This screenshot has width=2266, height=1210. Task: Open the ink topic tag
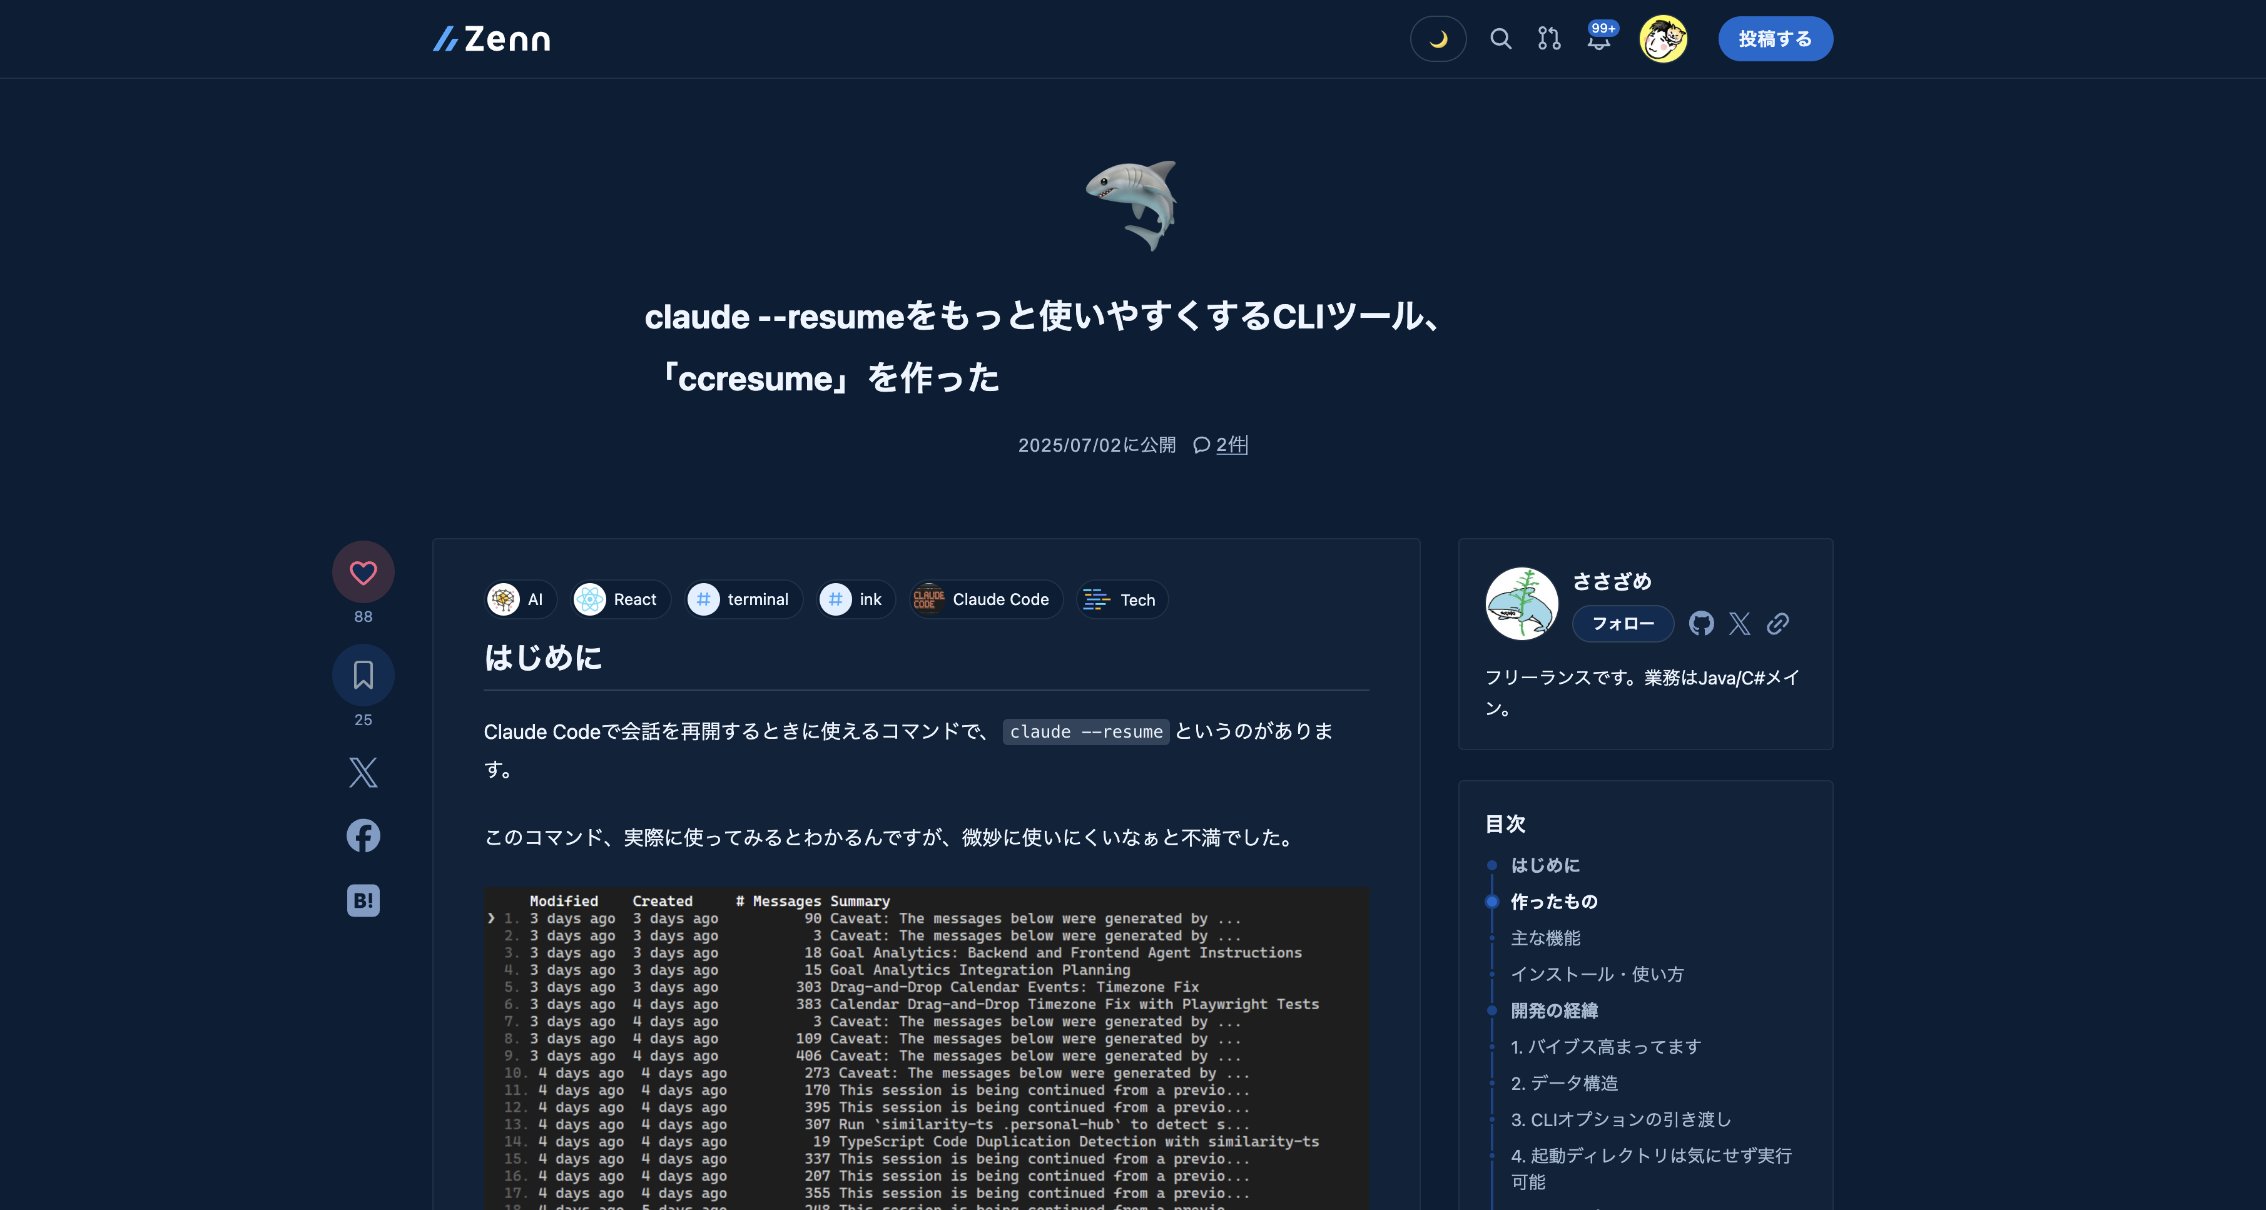856,599
